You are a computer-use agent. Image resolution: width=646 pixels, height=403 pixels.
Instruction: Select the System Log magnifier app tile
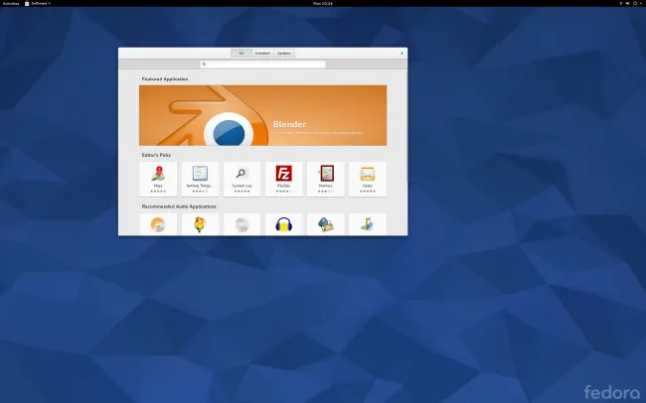click(x=242, y=179)
